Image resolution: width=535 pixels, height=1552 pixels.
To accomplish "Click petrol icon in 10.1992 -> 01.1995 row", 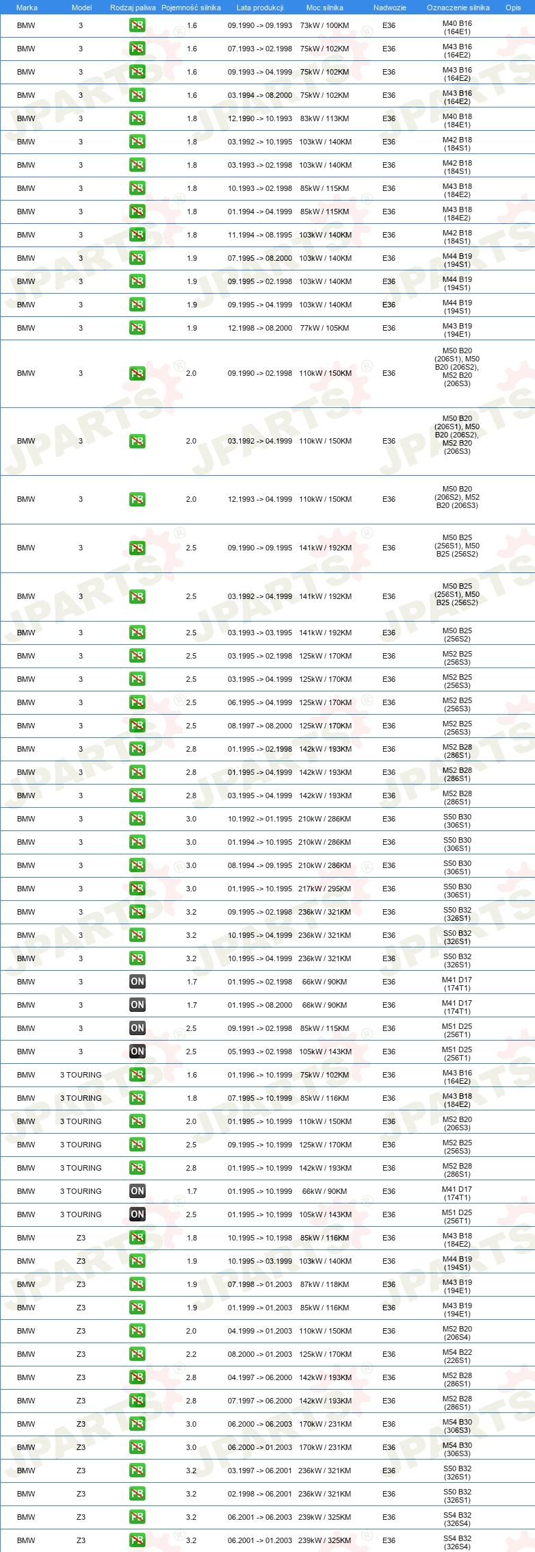I will [x=137, y=819].
